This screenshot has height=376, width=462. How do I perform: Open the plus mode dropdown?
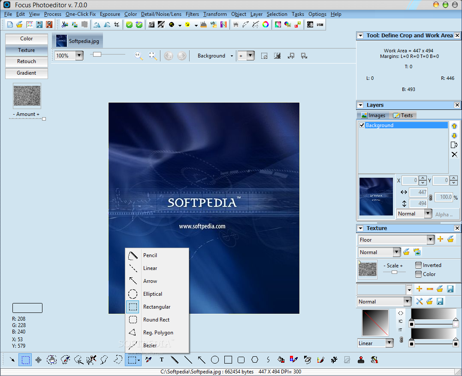[x=251, y=55]
